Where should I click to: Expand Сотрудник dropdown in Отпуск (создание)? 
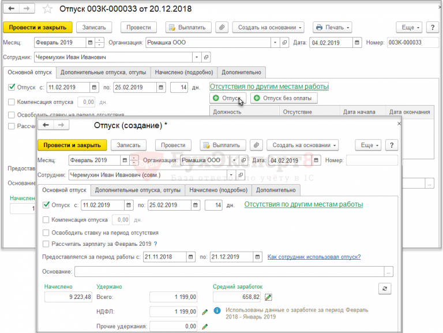pos(231,175)
